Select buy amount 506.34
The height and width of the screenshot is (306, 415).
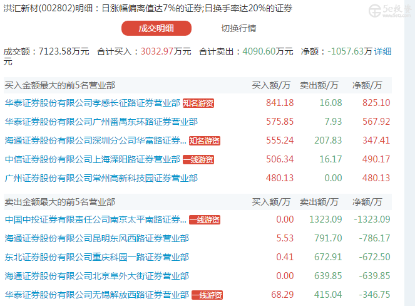(x=280, y=159)
